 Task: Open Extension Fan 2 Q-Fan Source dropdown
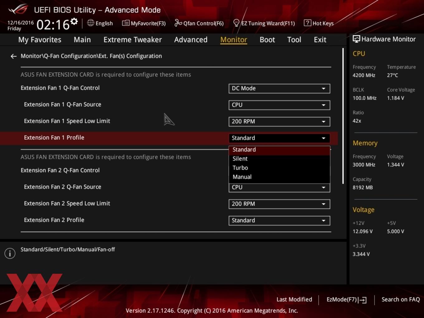point(279,187)
